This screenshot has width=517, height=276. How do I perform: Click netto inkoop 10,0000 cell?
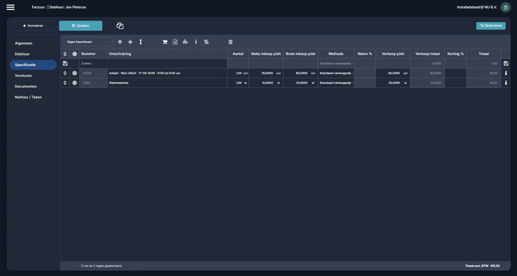click(x=266, y=83)
